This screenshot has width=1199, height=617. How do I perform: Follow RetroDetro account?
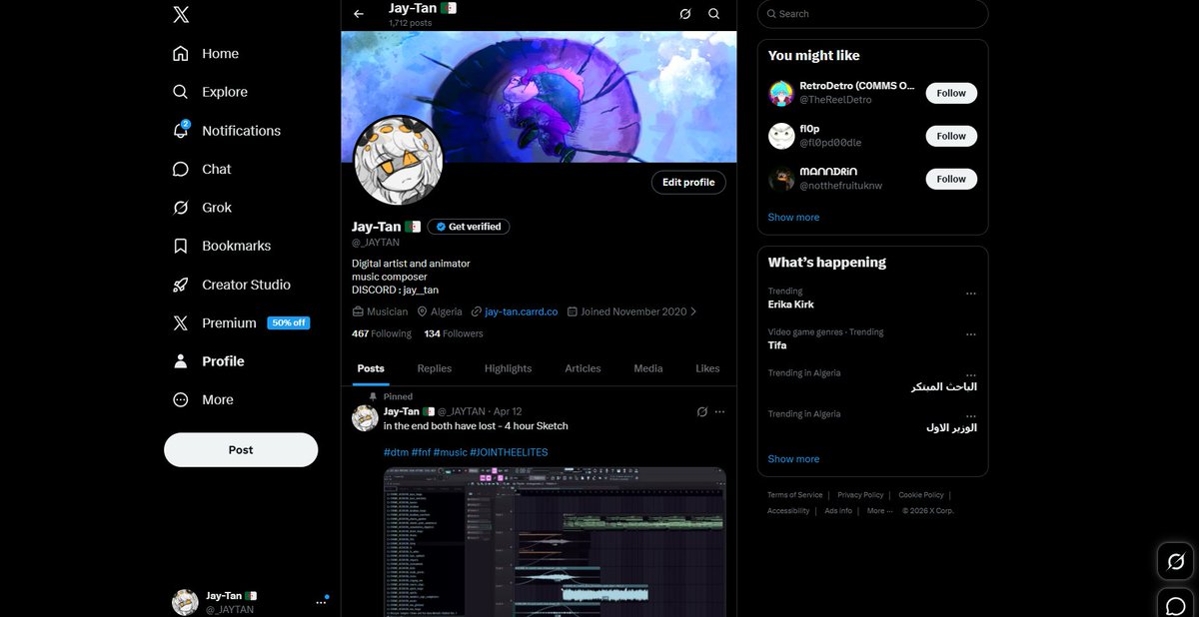tap(951, 93)
